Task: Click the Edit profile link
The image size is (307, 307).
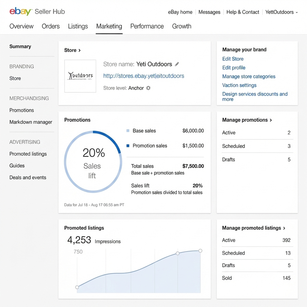Action: [234, 67]
